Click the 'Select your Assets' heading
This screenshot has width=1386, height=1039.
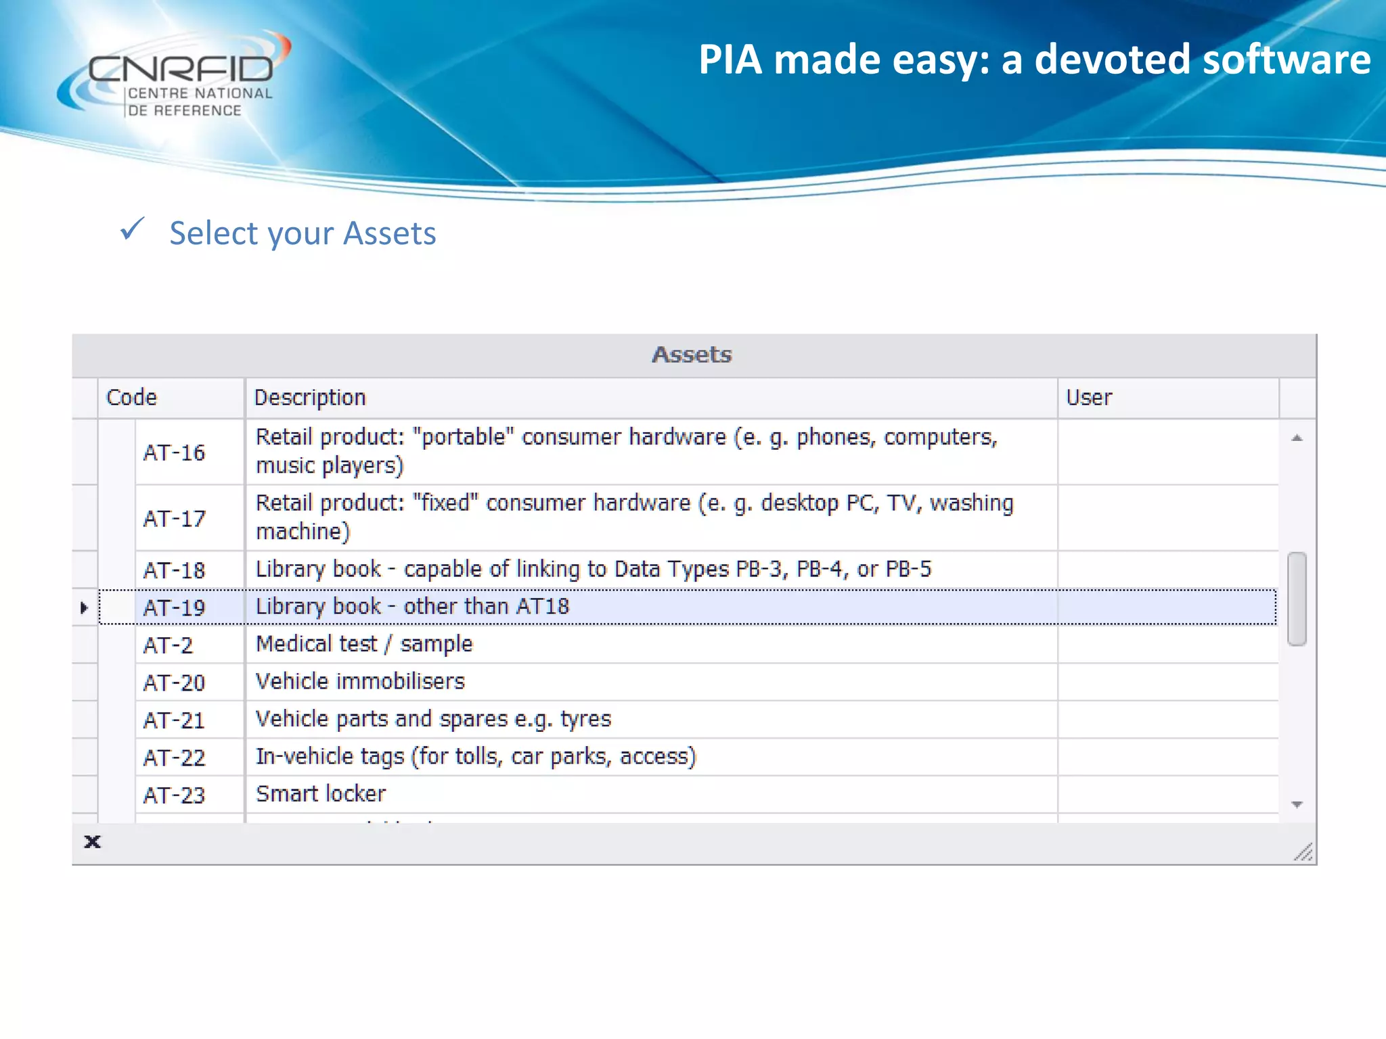pos(303,233)
